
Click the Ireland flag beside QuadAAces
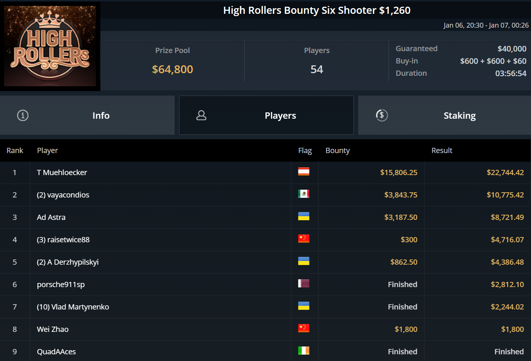pos(304,351)
